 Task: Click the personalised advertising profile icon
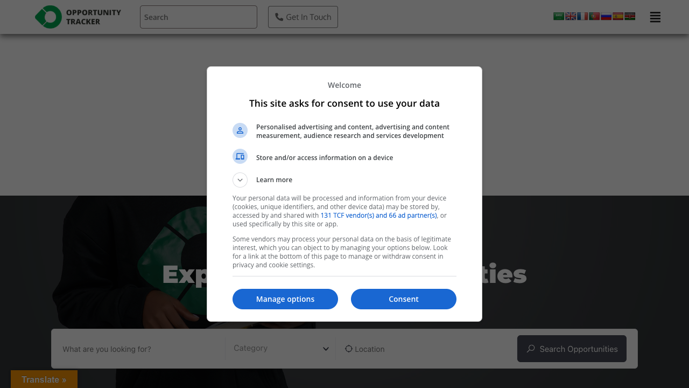point(240,130)
